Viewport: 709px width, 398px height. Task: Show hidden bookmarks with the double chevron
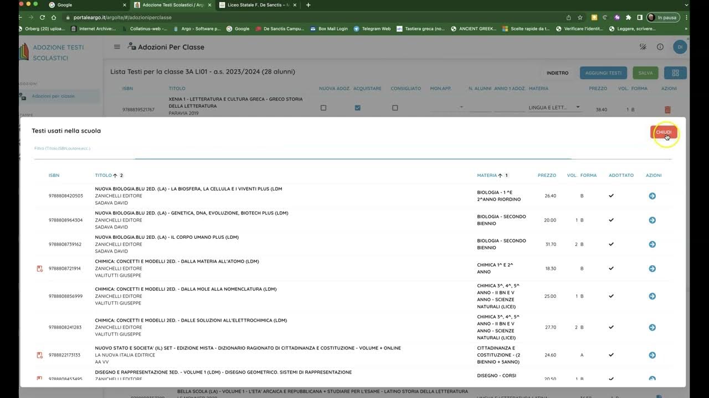(686, 29)
